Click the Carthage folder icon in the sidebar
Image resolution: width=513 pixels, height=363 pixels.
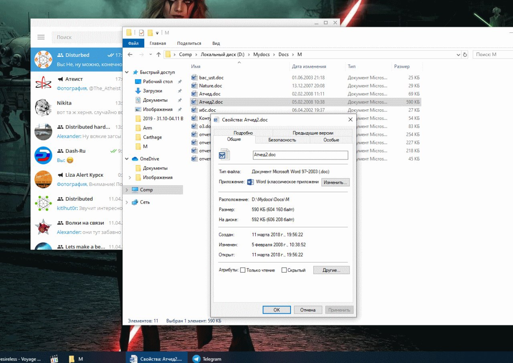(138, 137)
